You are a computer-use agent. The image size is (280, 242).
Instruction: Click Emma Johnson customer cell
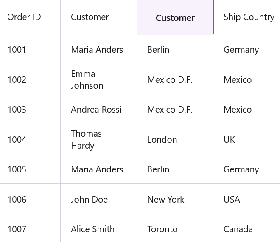pos(98,79)
